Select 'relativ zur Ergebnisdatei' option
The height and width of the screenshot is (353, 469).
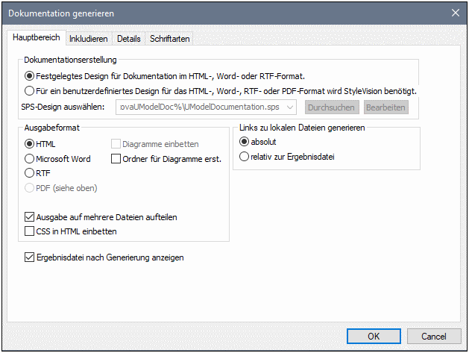click(x=244, y=157)
